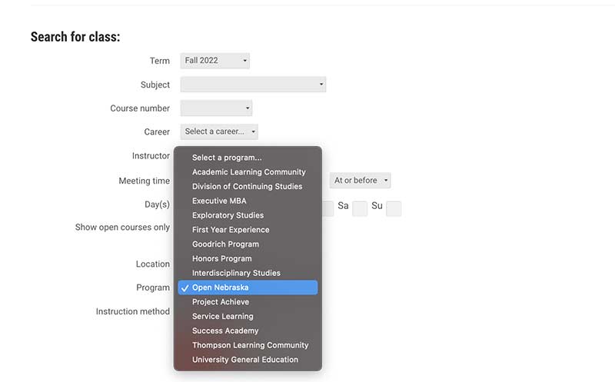This screenshot has height=382, width=615.
Task: Choose Division of Continuing Studies option
Action: (x=248, y=187)
